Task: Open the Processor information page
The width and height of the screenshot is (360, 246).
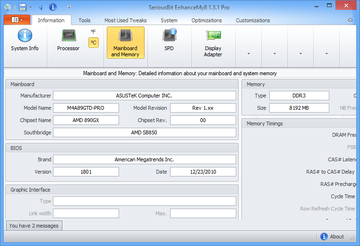Action: pyautogui.click(x=68, y=40)
